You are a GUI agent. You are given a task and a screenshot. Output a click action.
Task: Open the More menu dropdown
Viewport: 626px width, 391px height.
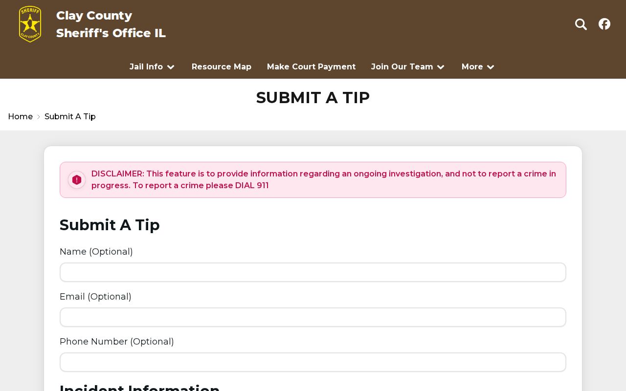478,67
